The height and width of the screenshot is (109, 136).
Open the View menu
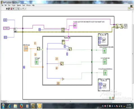9,5
